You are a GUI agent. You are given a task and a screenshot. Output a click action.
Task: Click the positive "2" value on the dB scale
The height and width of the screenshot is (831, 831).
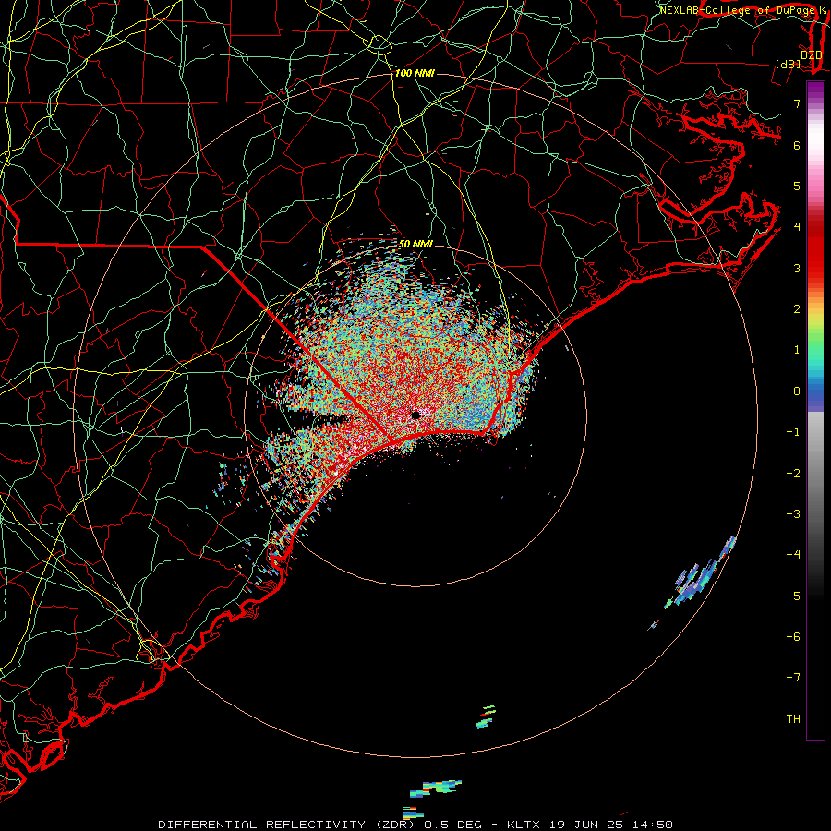click(797, 309)
